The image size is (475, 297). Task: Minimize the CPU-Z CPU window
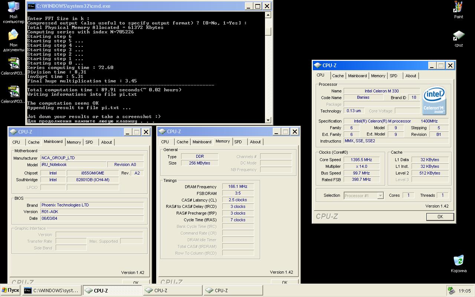(x=432, y=65)
